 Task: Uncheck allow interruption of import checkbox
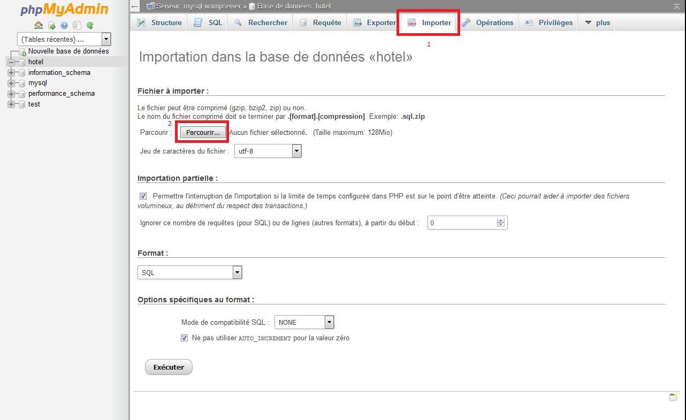(x=143, y=196)
